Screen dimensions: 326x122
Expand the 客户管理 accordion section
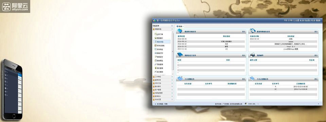(x=163, y=89)
